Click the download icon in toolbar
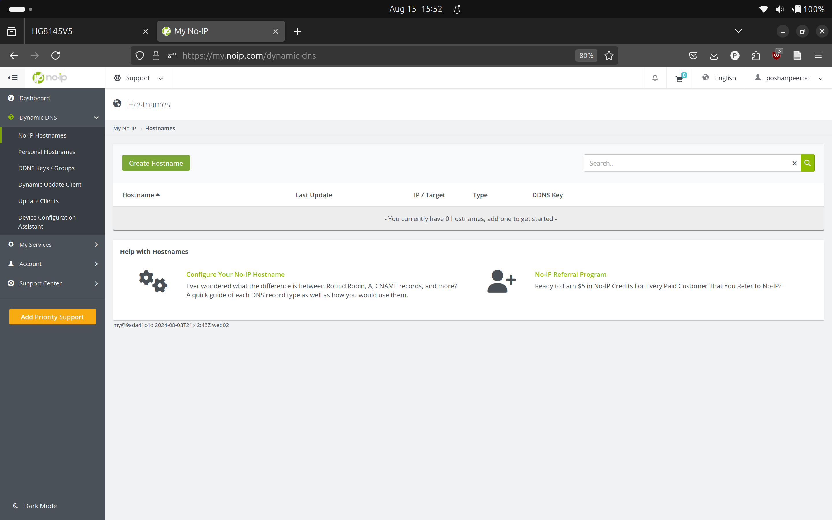Image resolution: width=832 pixels, height=520 pixels. [714, 56]
